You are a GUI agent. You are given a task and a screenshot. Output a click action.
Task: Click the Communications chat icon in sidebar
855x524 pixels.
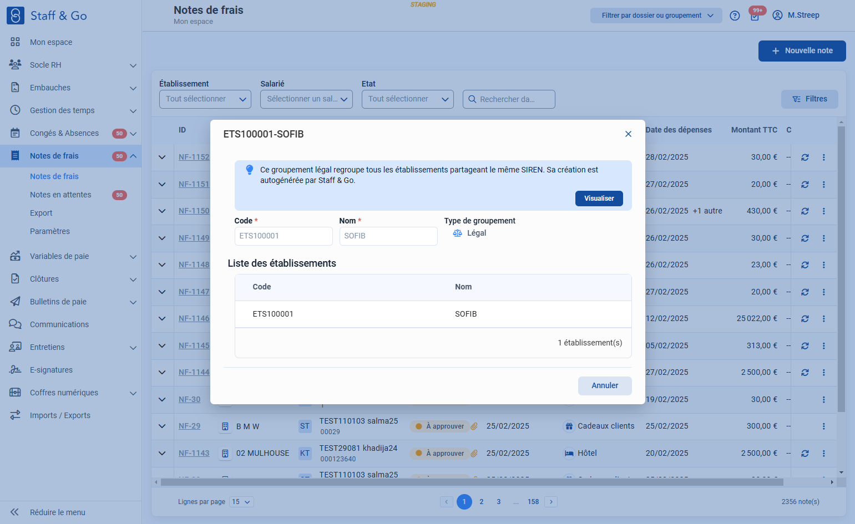click(15, 324)
